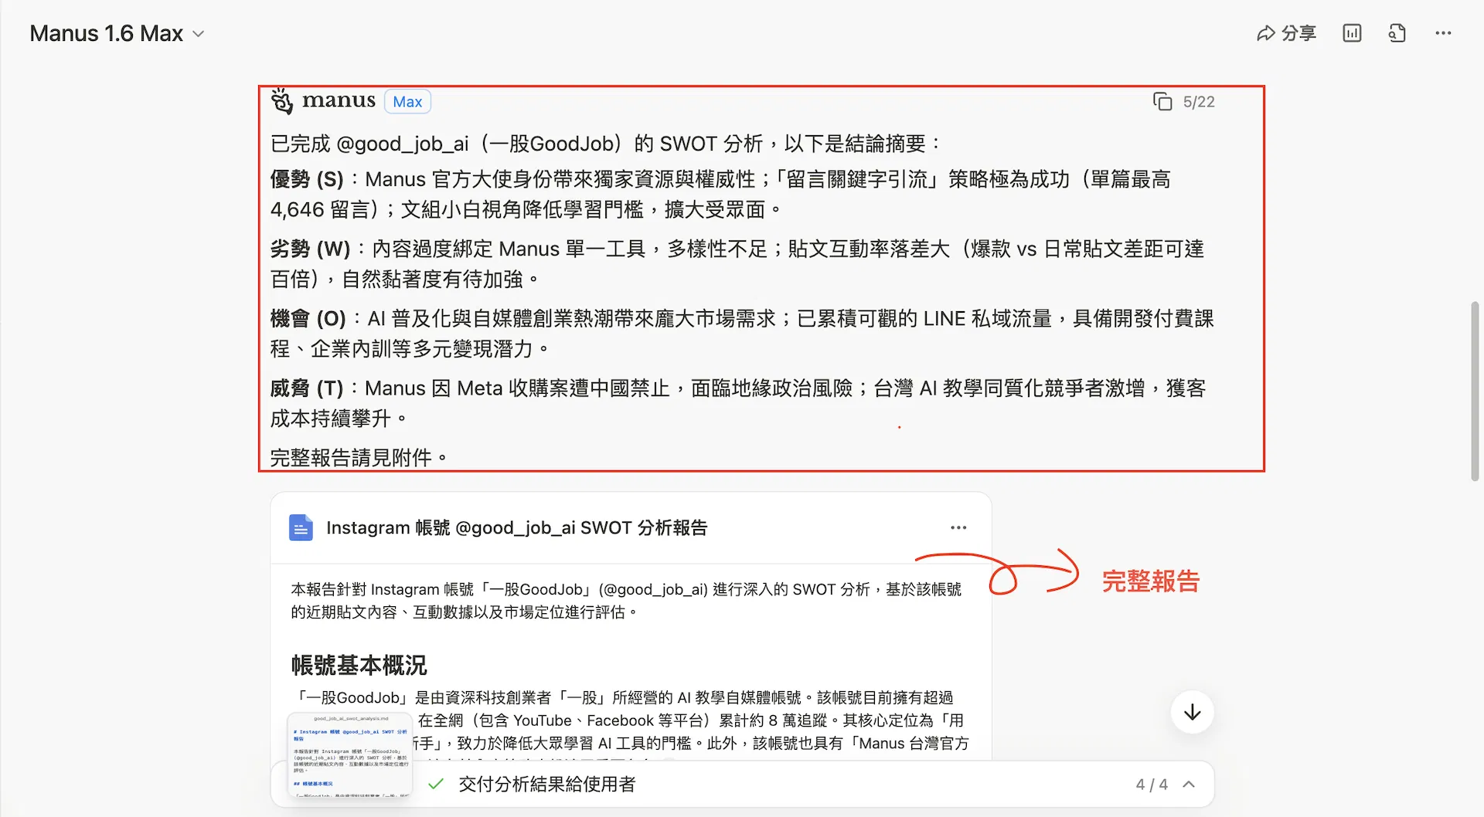Screen dimensions: 1484x817
Task: Click the 帳號基本概況 heading
Action: [359, 665]
